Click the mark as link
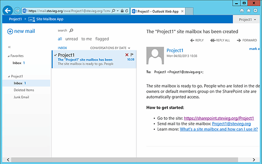 click(254, 49)
